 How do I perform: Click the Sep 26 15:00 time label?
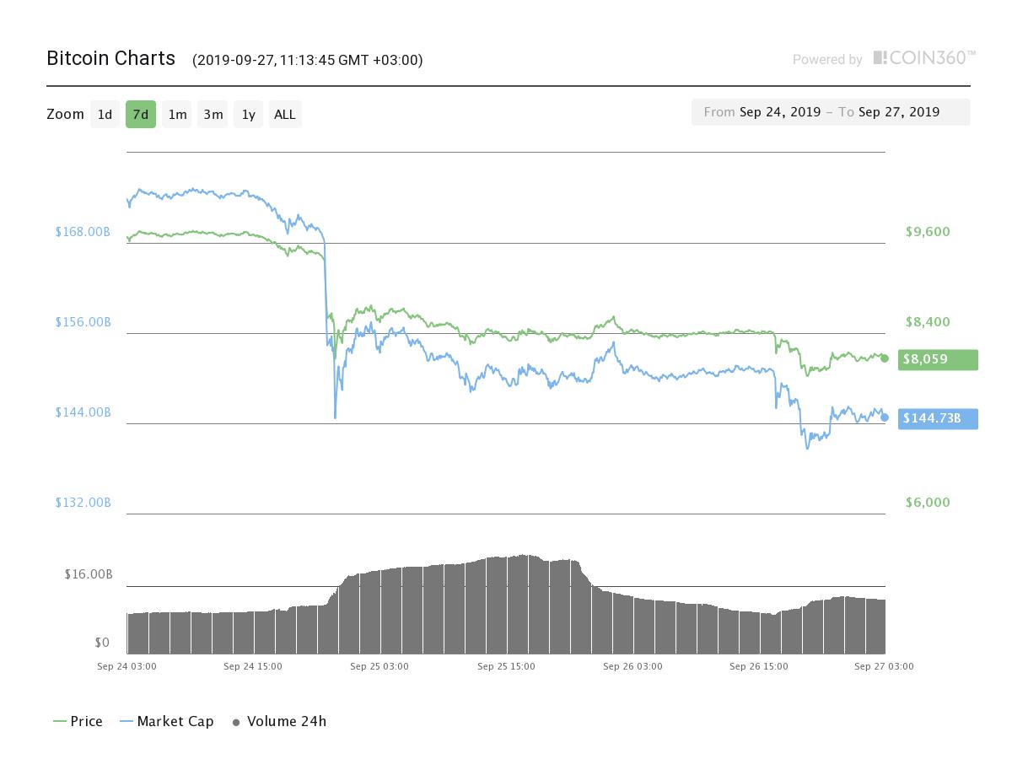point(759,666)
